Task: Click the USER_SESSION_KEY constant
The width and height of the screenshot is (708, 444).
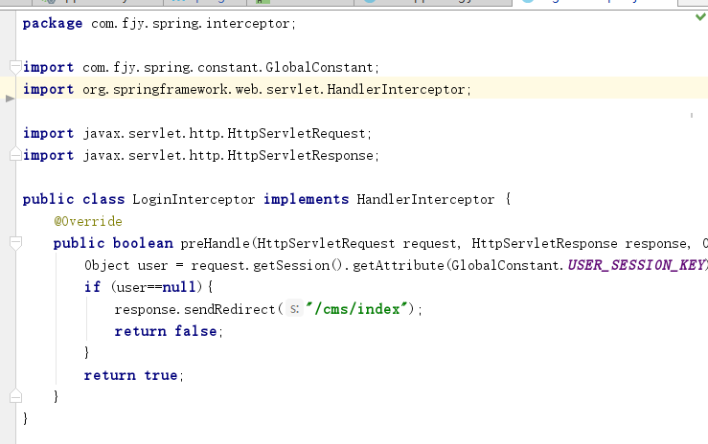Action: [x=636, y=265]
